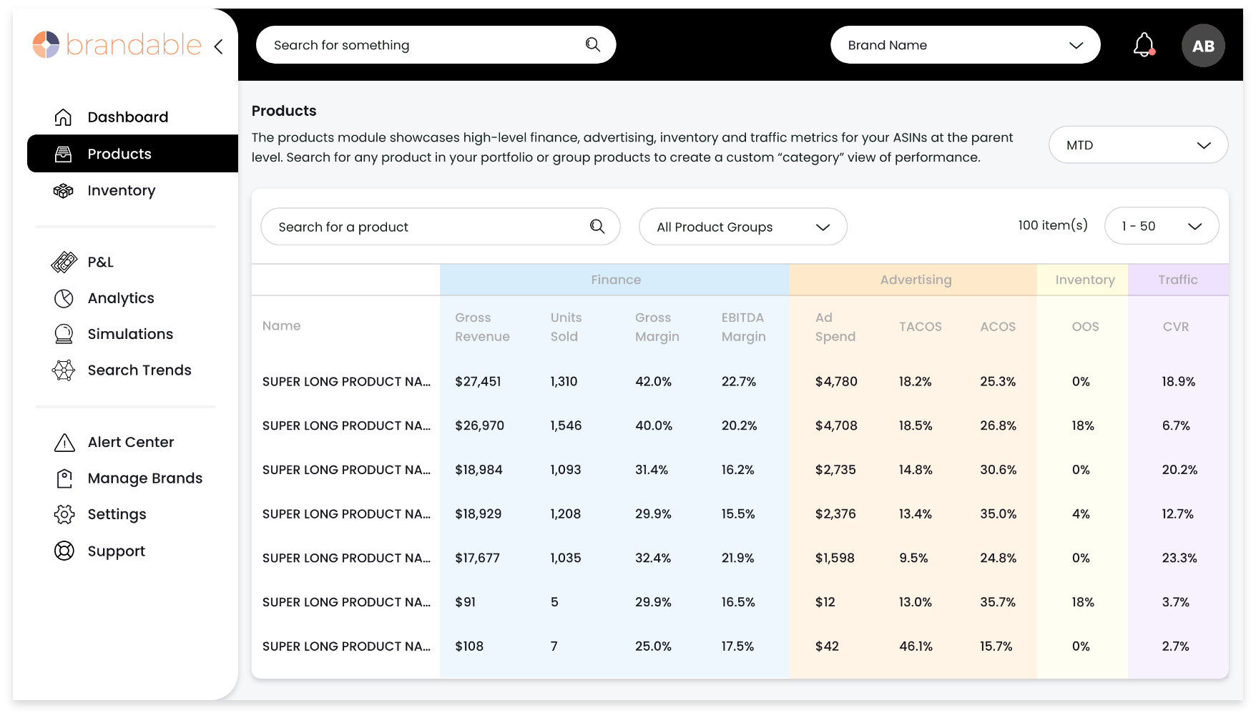Click the magnifier in the top search bar

click(592, 45)
